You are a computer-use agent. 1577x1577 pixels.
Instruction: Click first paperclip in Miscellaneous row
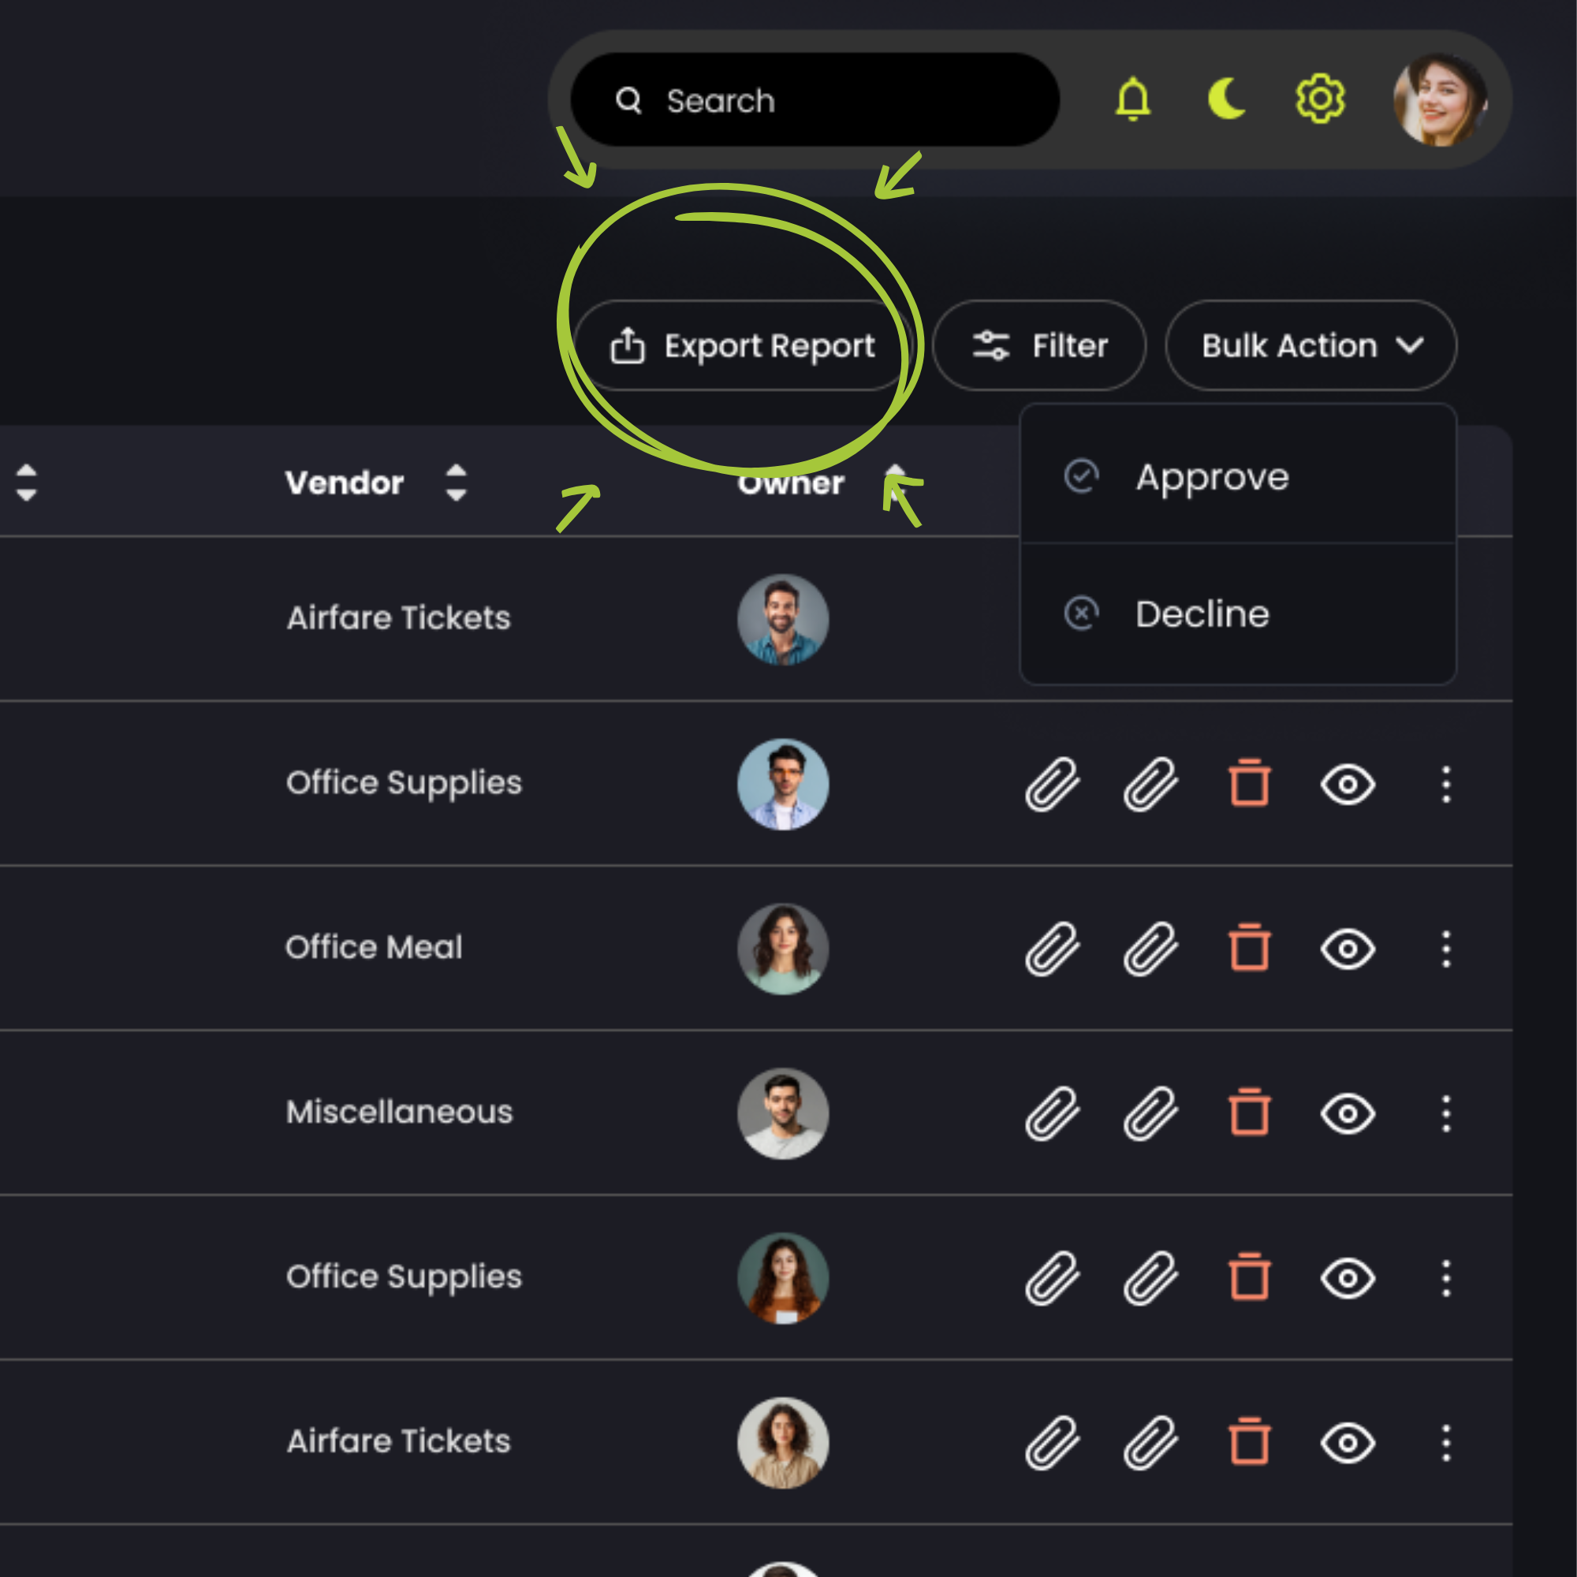[x=1052, y=1113]
